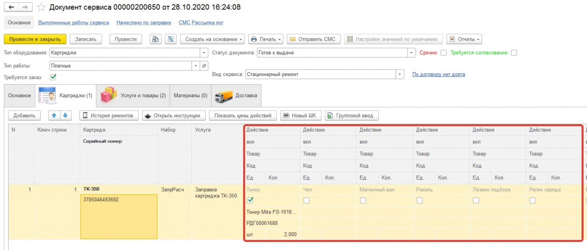This screenshot has height=250, width=587.
Task: Open Статус документа dropdown list
Action: point(412,53)
